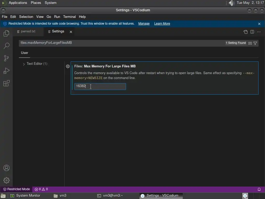The width and height of the screenshot is (265, 199).
Task: Click Settings - VSCodium taskbar button
Action: pyautogui.click(x=161, y=196)
